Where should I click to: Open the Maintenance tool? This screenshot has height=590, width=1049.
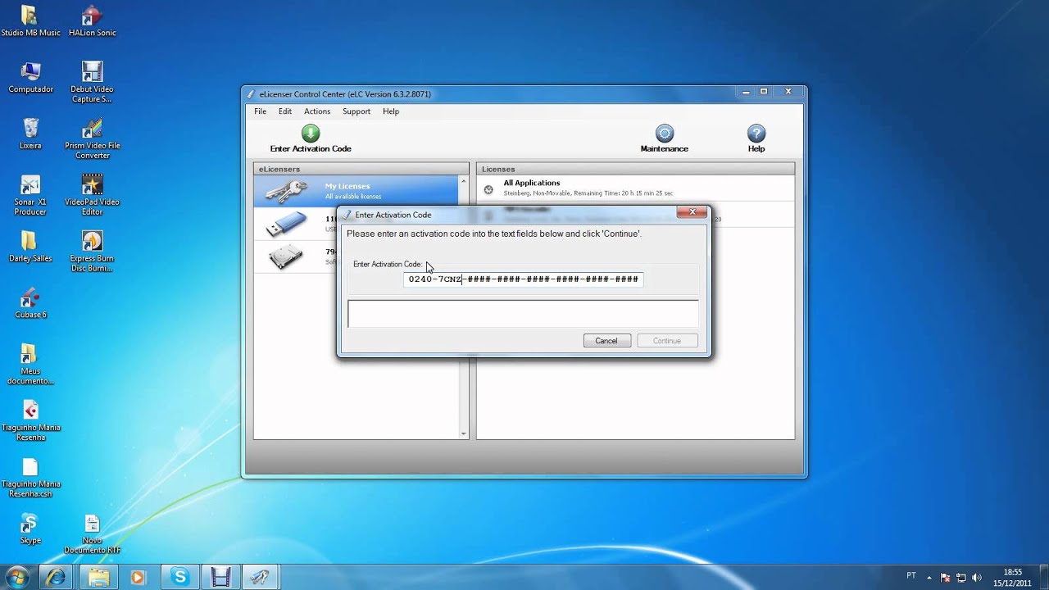[665, 138]
